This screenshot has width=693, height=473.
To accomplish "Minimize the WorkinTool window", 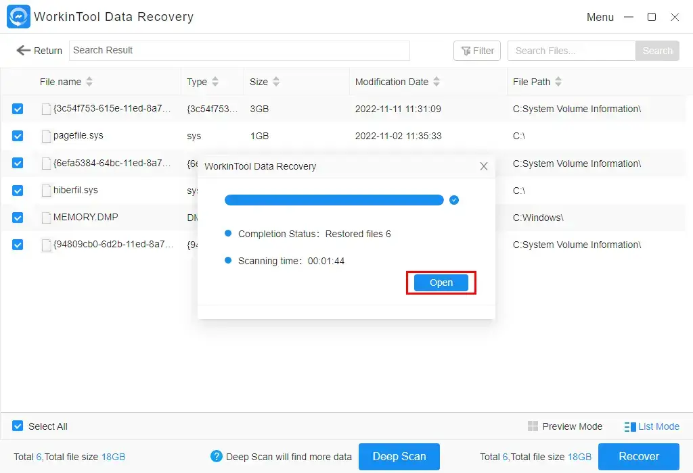I will click(629, 17).
